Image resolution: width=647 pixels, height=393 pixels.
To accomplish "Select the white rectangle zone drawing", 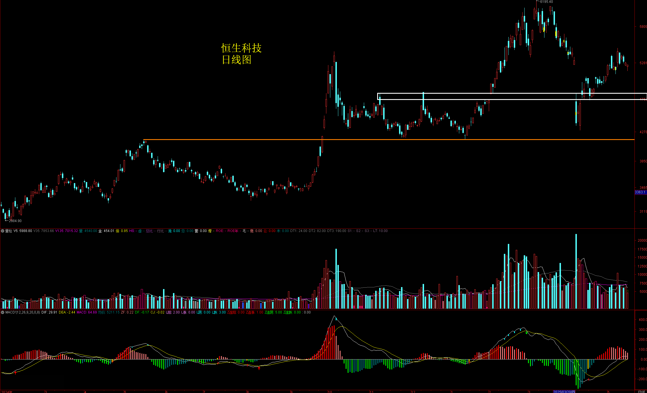I will coord(512,96).
